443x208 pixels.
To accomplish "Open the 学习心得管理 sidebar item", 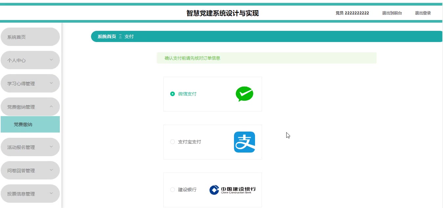I will pos(30,83).
